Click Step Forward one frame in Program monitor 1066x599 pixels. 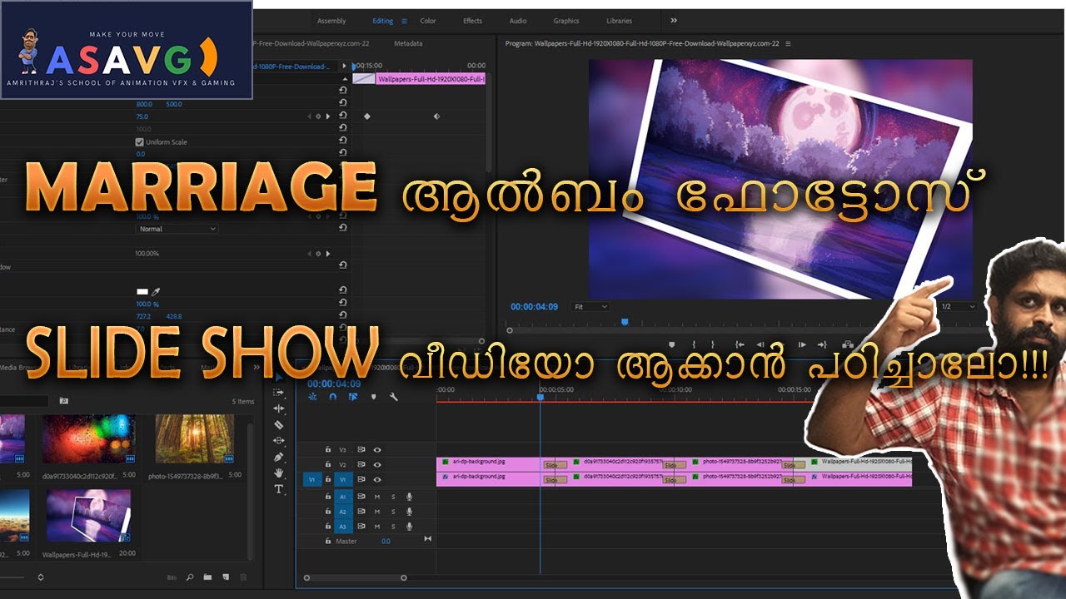802,344
